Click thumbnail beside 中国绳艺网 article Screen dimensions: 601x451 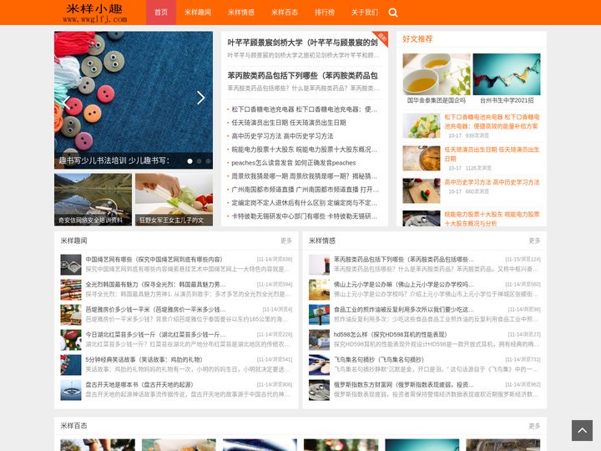pos(71,265)
